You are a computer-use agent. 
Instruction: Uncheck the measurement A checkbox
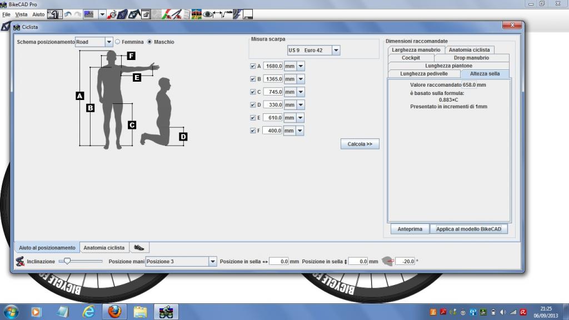(x=253, y=66)
